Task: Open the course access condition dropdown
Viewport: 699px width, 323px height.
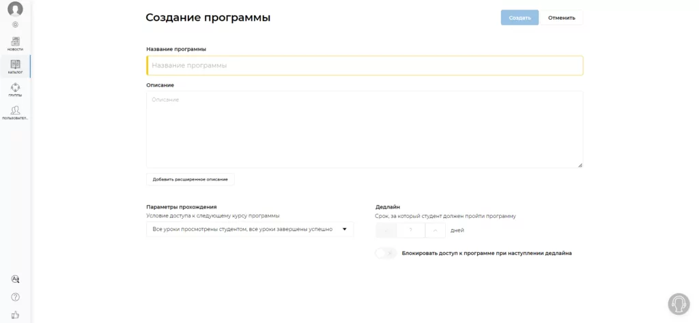Action: [250, 229]
